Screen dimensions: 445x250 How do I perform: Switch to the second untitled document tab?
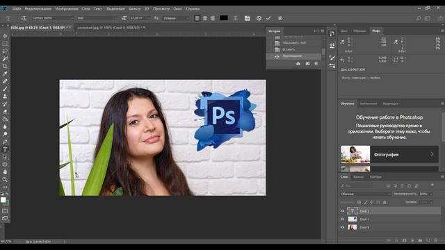point(111,28)
